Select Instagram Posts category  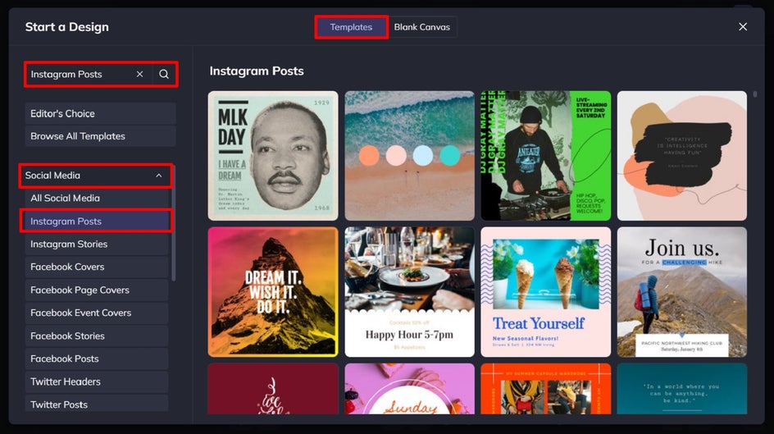click(96, 222)
